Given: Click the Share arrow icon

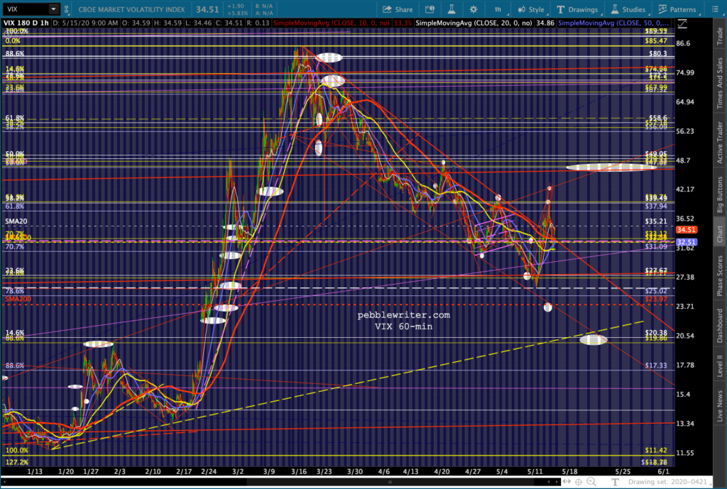Looking at the screenshot, I should point(387,9).
